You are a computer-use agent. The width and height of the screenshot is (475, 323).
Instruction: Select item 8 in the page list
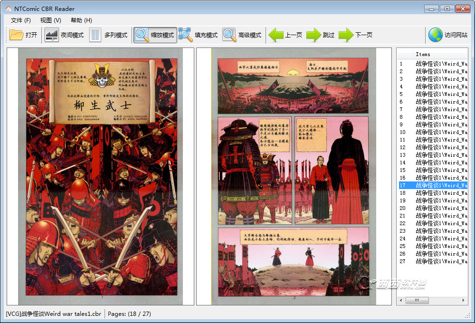pyautogui.click(x=433, y=117)
